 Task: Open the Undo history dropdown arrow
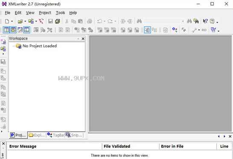coord(105,21)
